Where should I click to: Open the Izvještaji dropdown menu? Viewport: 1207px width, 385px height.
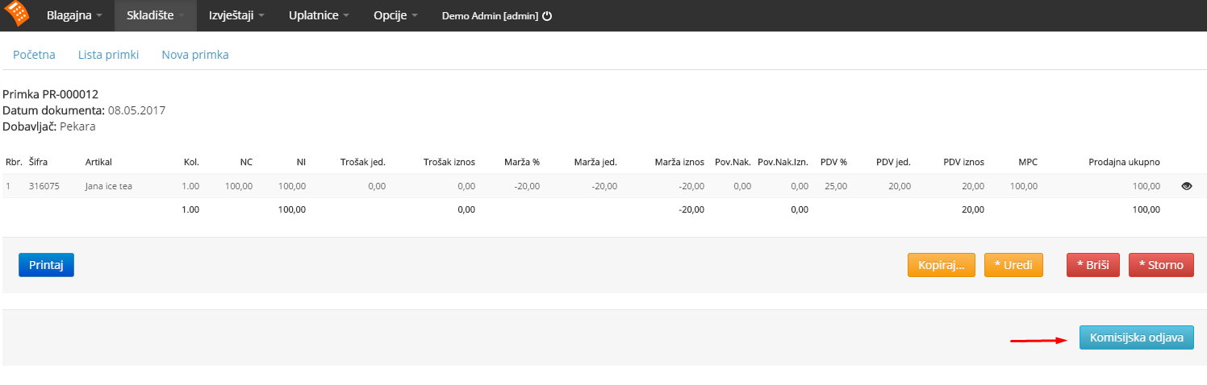pyautogui.click(x=236, y=15)
